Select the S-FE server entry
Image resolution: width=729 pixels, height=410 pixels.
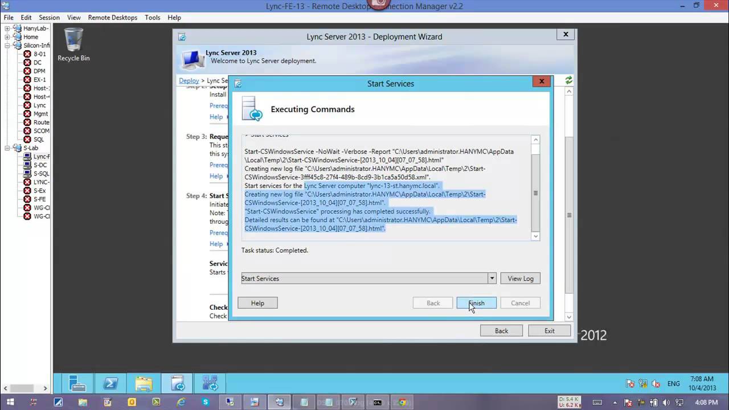click(x=39, y=199)
